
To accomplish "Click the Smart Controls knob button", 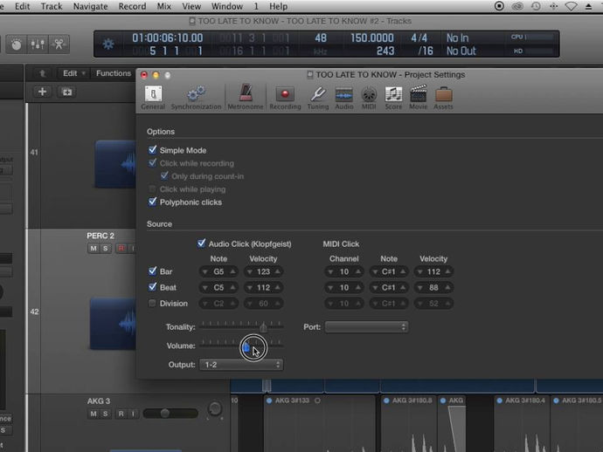I will 16,45.
